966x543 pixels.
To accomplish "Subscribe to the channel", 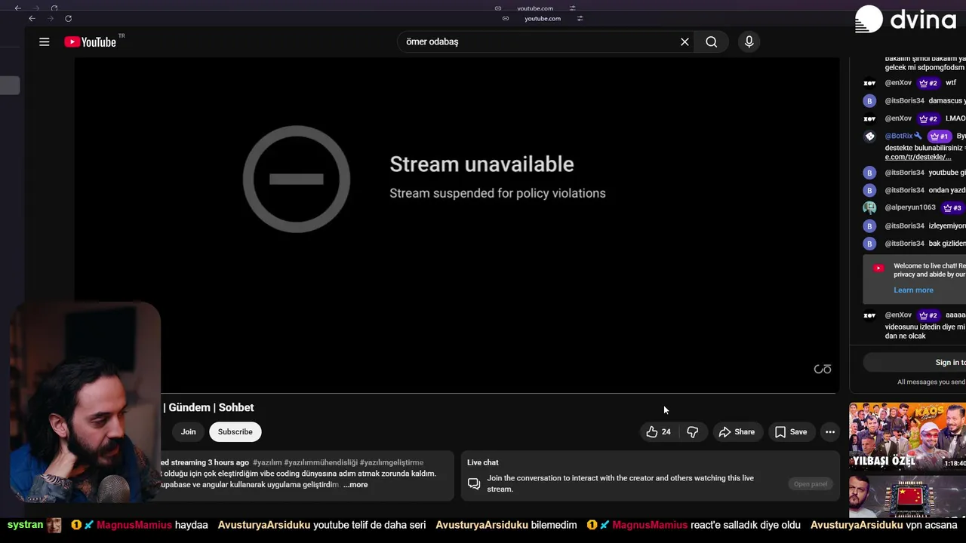I will pyautogui.click(x=235, y=432).
